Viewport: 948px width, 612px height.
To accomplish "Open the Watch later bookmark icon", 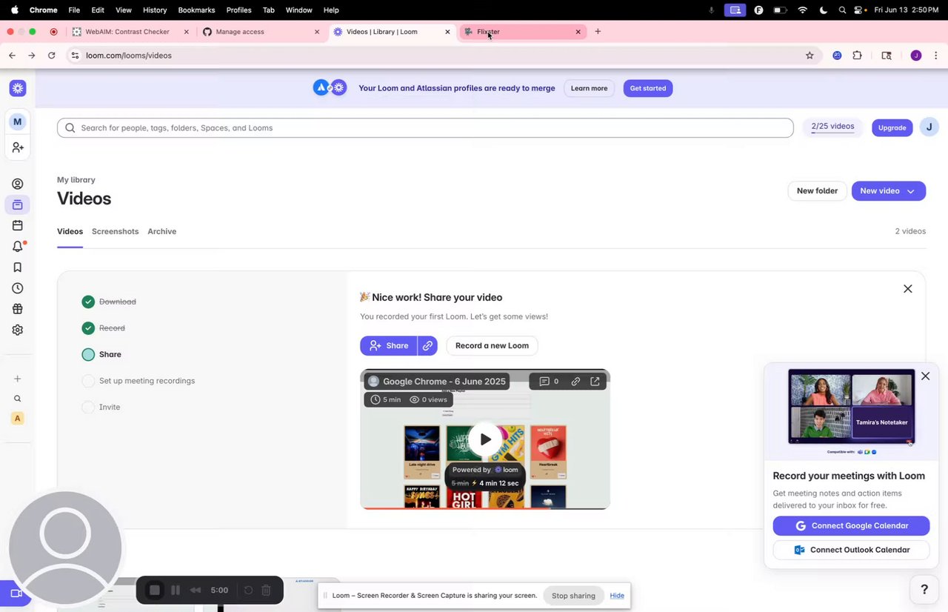I will tap(18, 267).
